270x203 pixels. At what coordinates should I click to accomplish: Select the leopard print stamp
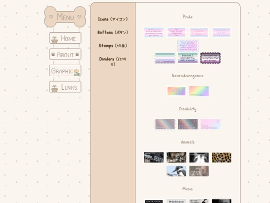[x=221, y=157]
